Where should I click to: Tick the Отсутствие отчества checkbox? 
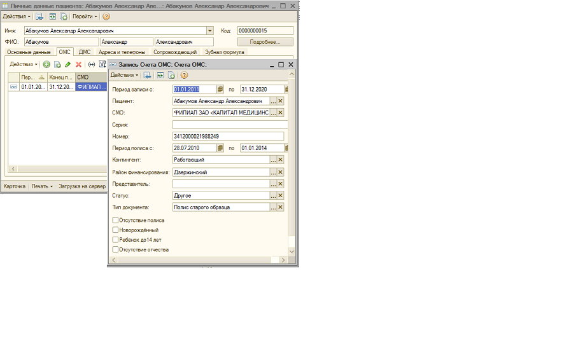tap(115, 249)
